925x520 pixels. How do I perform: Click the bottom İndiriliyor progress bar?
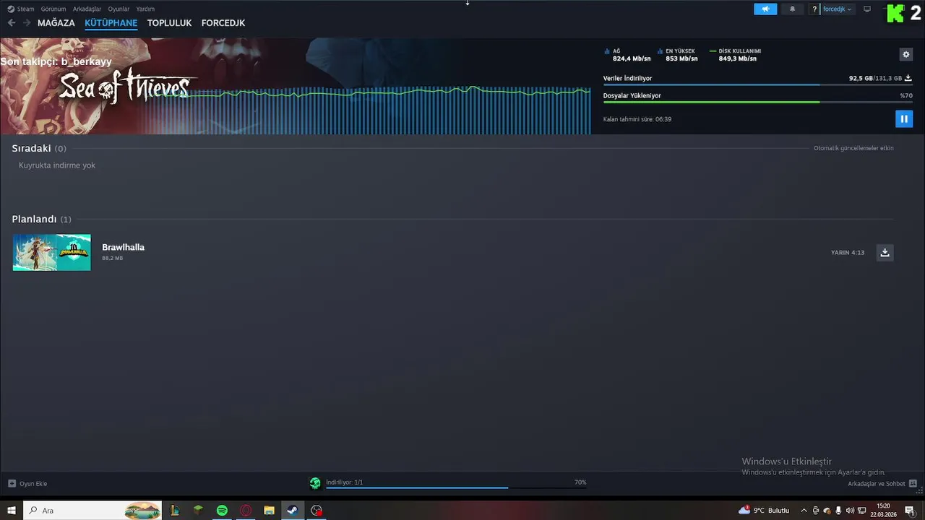[x=456, y=487]
